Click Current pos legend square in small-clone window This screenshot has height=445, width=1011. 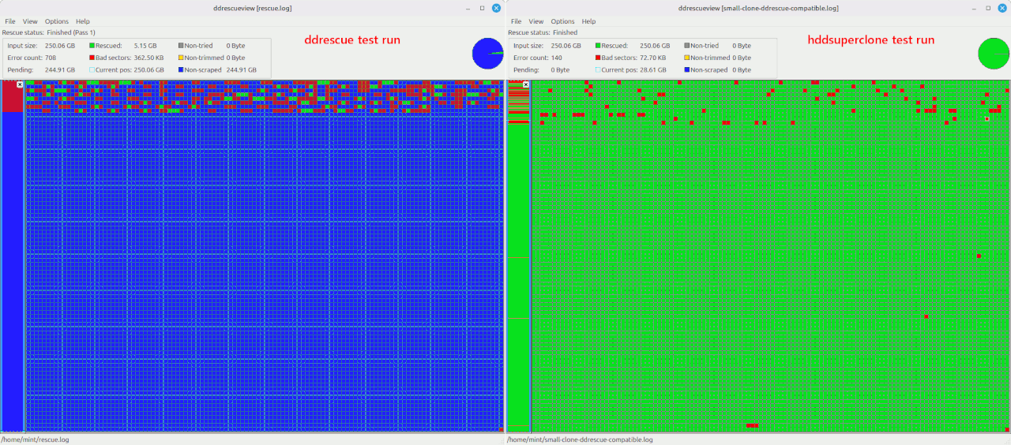(x=598, y=69)
